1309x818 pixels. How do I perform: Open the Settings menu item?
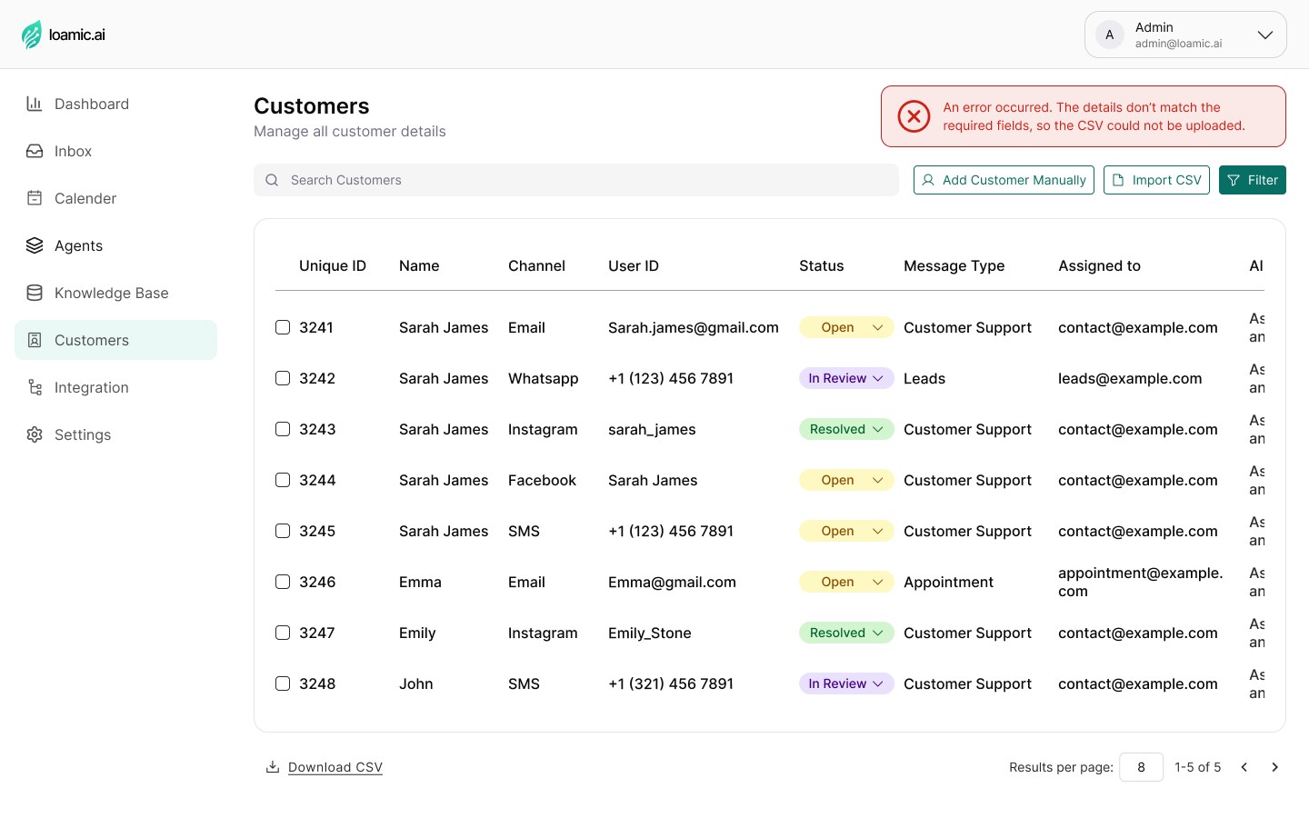click(x=115, y=434)
